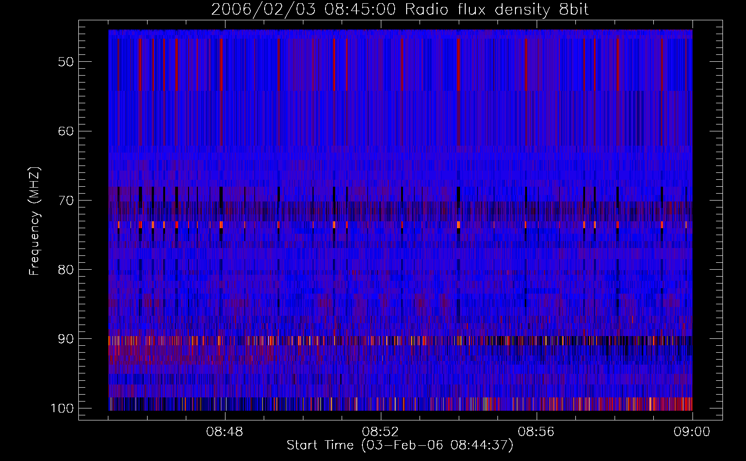The image size is (746, 461).
Task: Select the 50 frequency tick label
Action: click(66, 62)
